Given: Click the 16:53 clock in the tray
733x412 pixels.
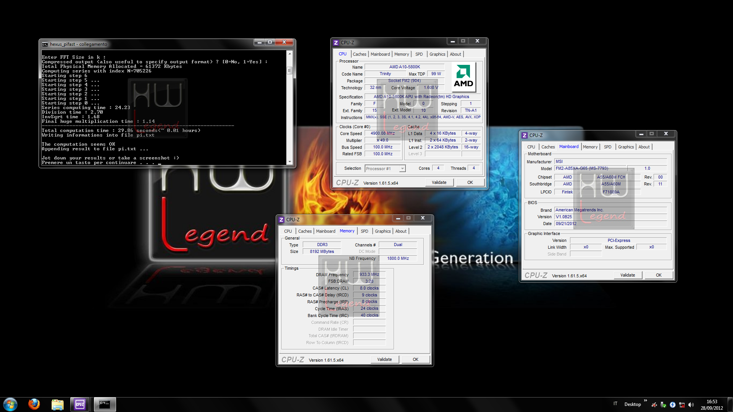Looking at the screenshot, I should 712,402.
